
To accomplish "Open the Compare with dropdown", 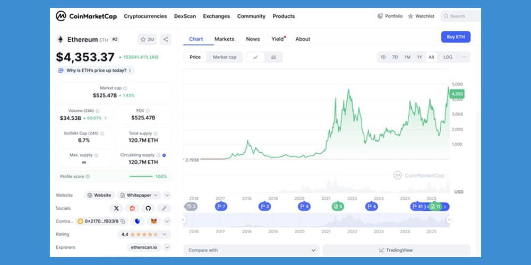I will click(x=251, y=250).
